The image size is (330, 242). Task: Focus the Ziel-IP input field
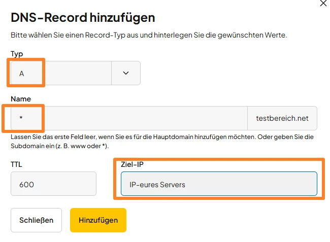[219, 184]
